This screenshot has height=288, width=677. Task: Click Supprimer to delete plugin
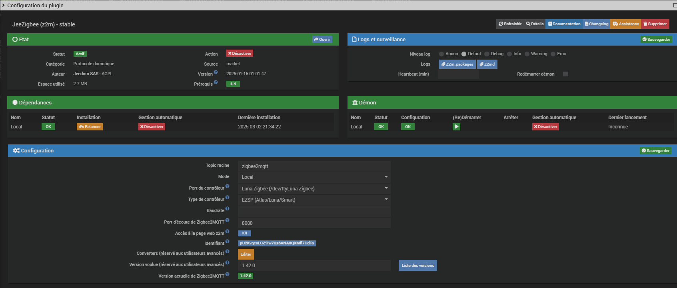[655, 24]
